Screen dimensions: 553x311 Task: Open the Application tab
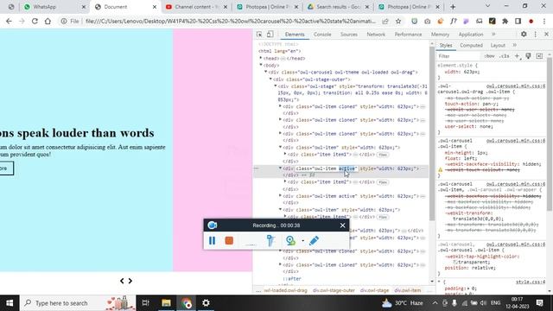(x=471, y=35)
